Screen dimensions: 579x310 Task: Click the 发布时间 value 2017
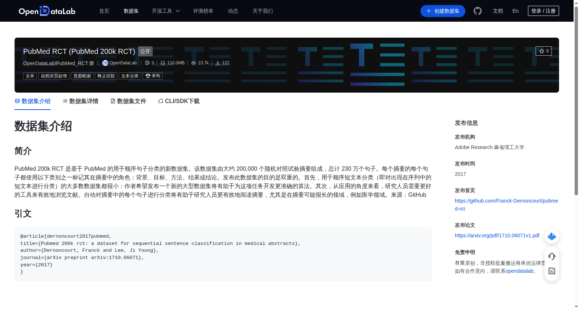click(460, 174)
